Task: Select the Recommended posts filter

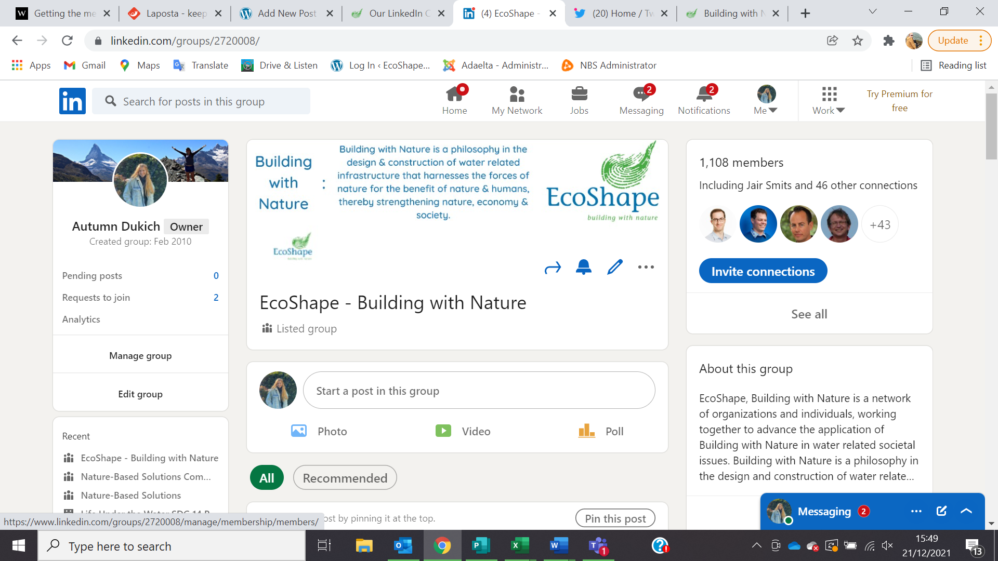Action: 345,478
